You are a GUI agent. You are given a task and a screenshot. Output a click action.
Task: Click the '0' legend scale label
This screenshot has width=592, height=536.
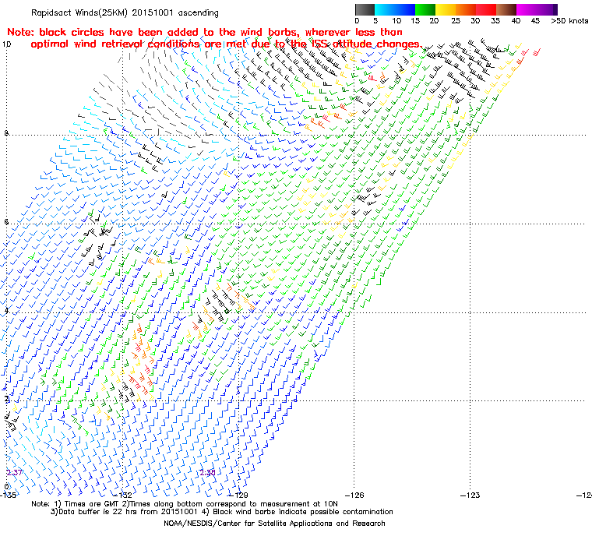point(357,21)
